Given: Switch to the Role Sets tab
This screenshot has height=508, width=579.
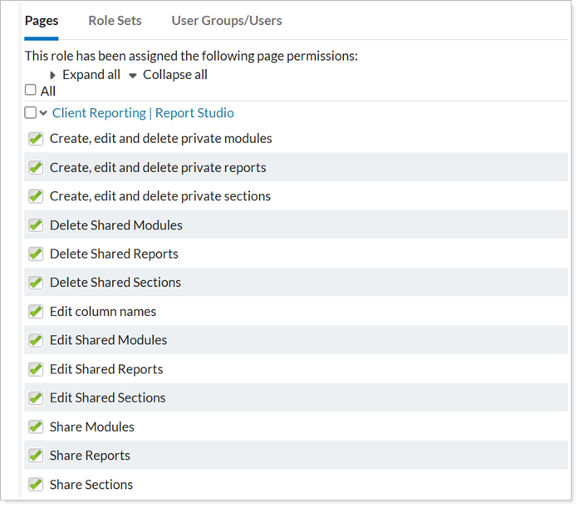Looking at the screenshot, I should pos(115,21).
